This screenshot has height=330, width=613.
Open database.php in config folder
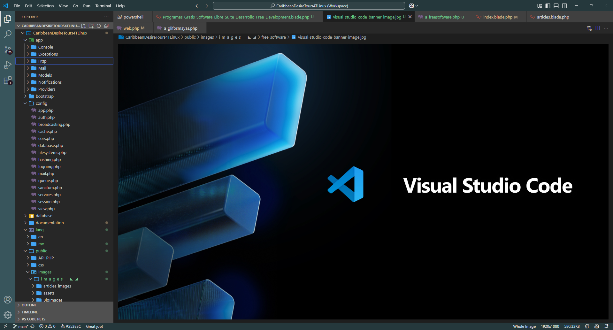(x=64, y=145)
